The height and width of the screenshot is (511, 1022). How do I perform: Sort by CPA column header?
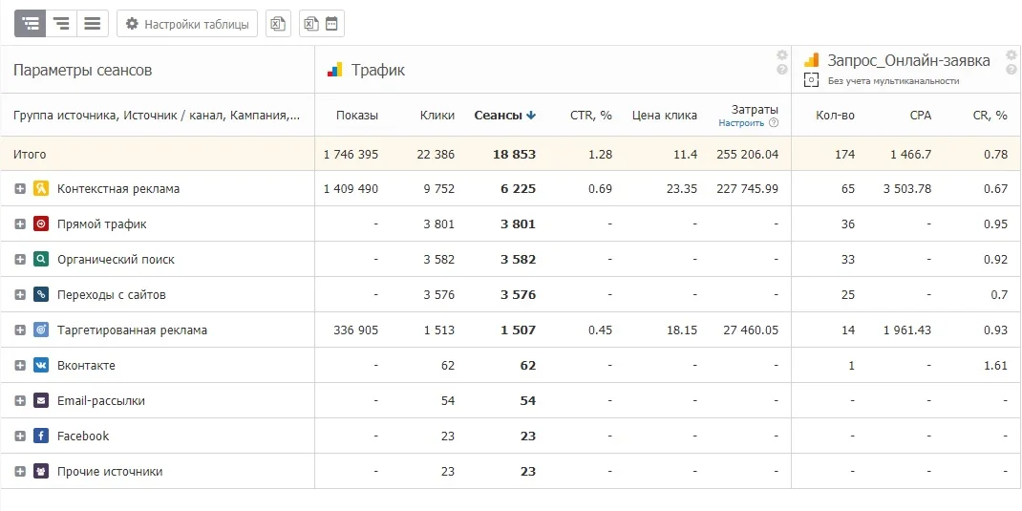click(920, 116)
